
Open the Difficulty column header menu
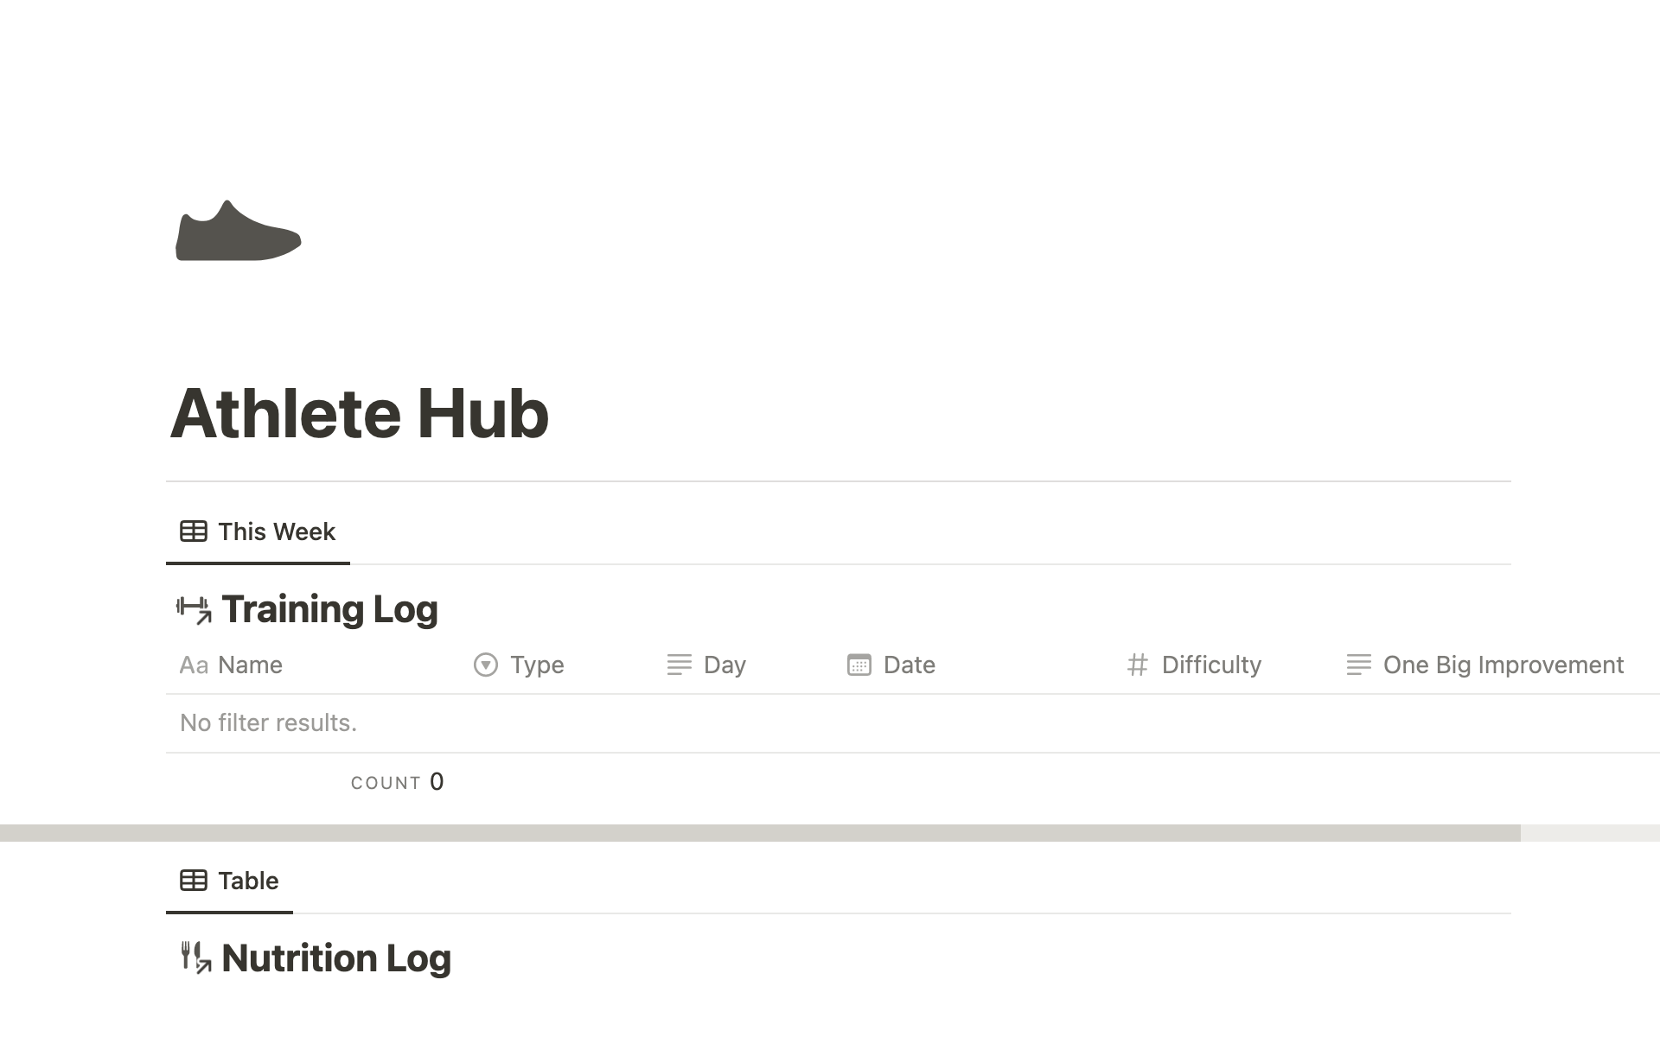tap(1210, 665)
